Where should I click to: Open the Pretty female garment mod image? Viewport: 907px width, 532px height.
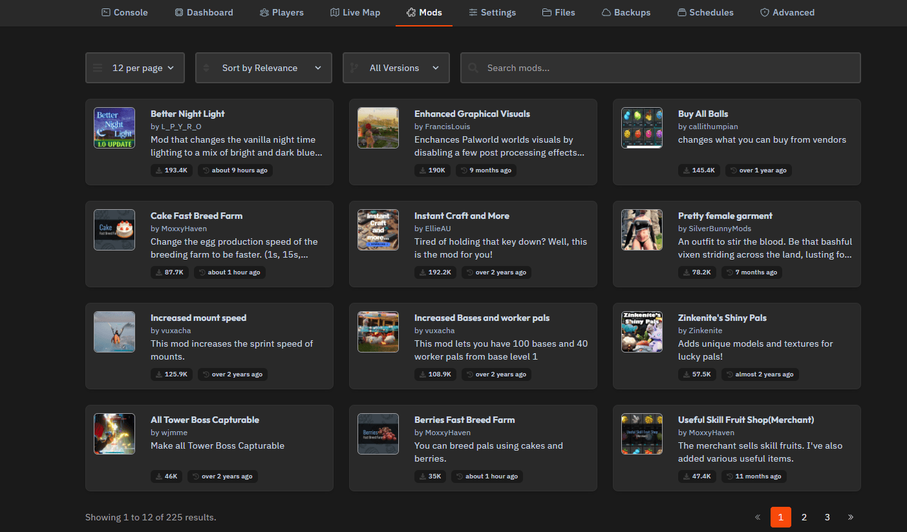tap(642, 230)
